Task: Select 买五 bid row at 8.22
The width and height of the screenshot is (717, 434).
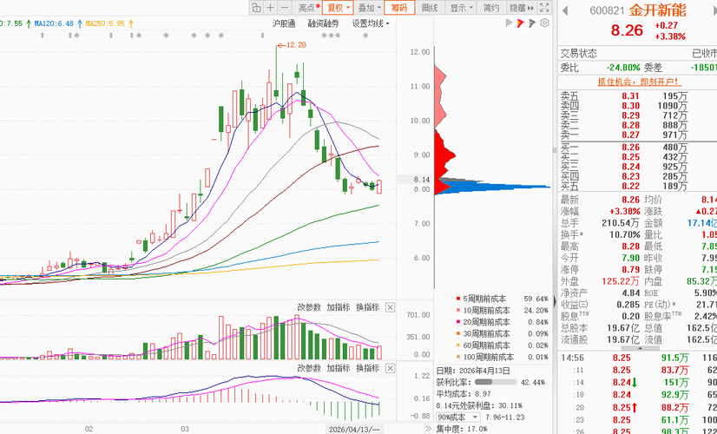Action: (x=638, y=186)
